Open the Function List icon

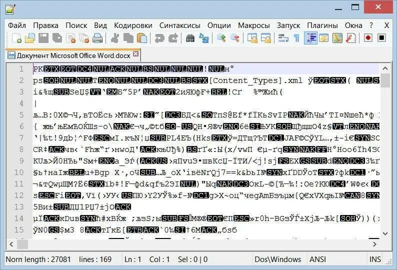(350, 38)
